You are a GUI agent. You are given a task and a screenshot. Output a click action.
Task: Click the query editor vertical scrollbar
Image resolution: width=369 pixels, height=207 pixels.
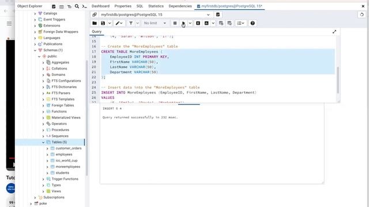click(x=338, y=80)
